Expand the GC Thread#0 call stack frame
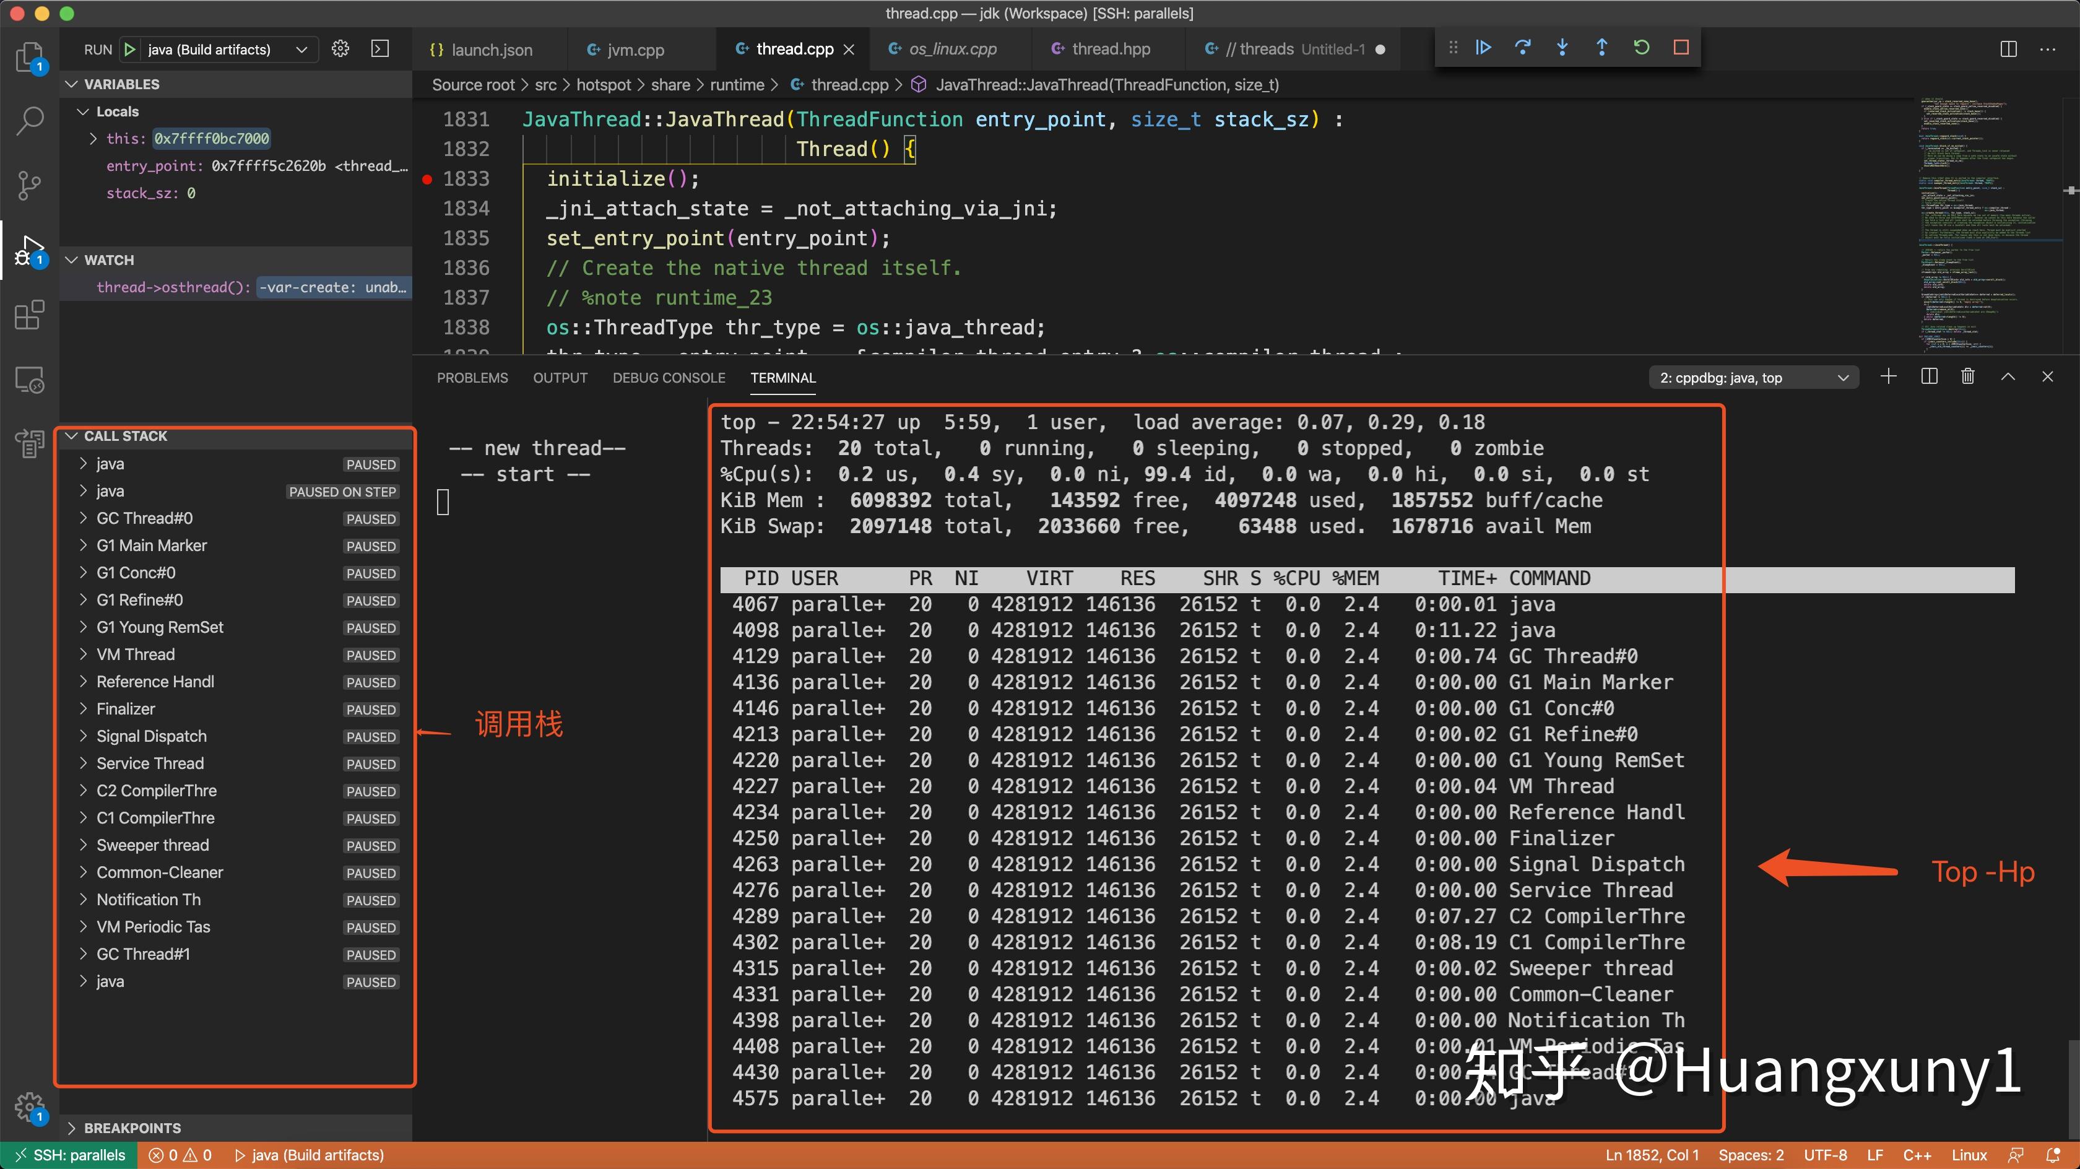 (84, 518)
